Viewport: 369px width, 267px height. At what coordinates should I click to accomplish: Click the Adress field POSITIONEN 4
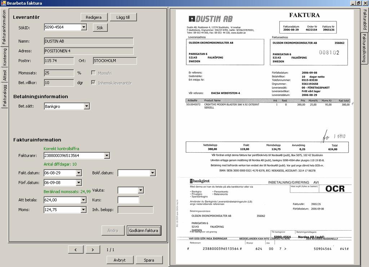(89, 51)
